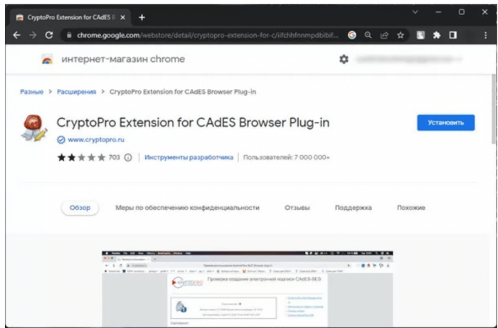Open the Похожие tab
Screen dimensions: 498x328
(411, 208)
